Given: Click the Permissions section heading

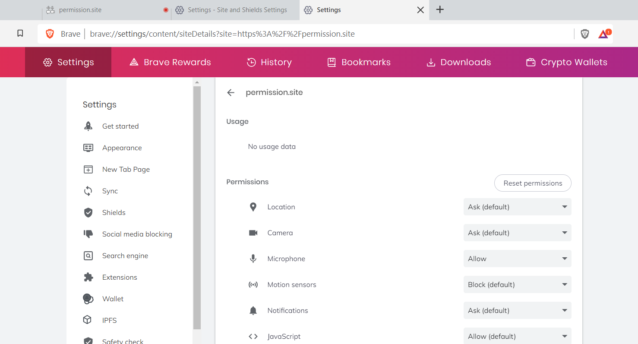Looking at the screenshot, I should pos(247,182).
